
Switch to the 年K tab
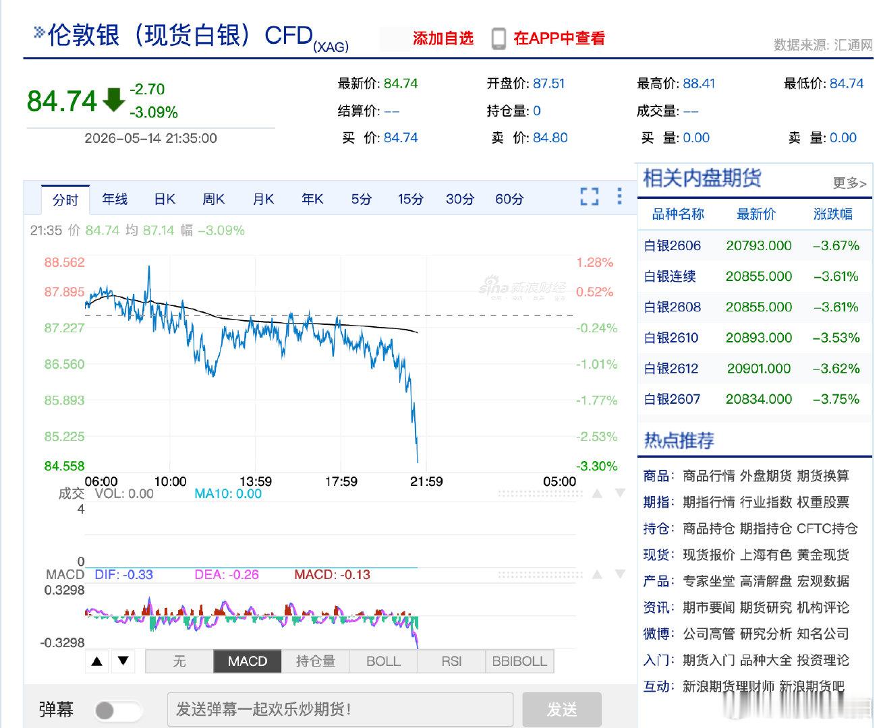pos(312,199)
